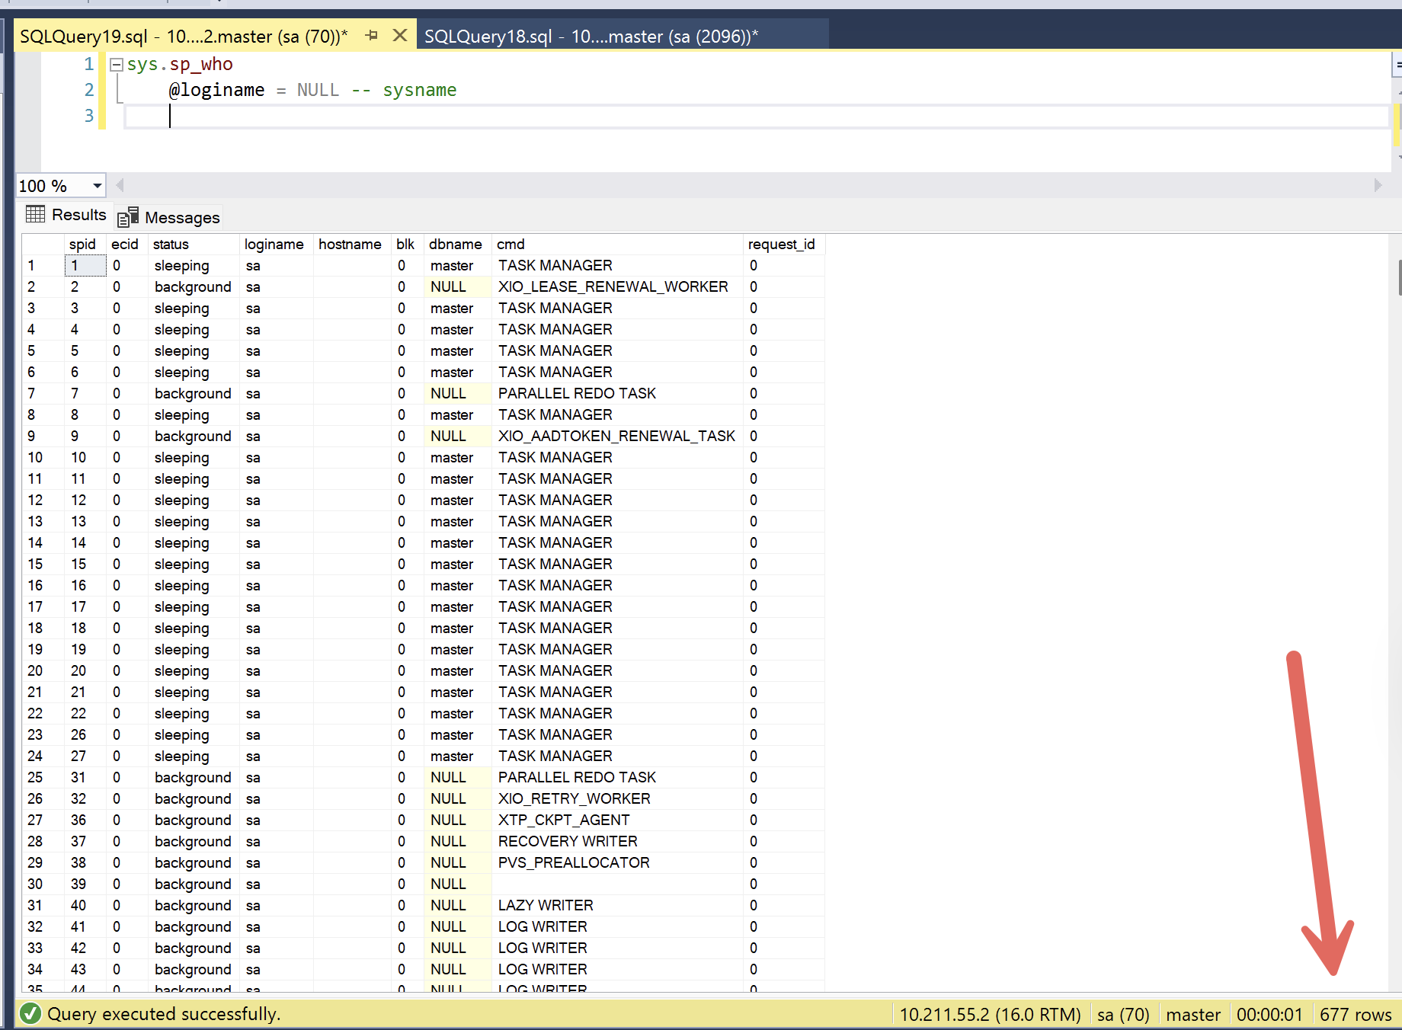Close the SQLQuery19.sql tab
The height and width of the screenshot is (1030, 1402).
[x=399, y=35]
